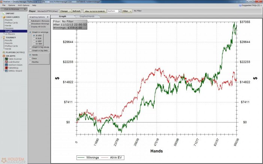Click the Click to Minimize bar

[14, 9]
